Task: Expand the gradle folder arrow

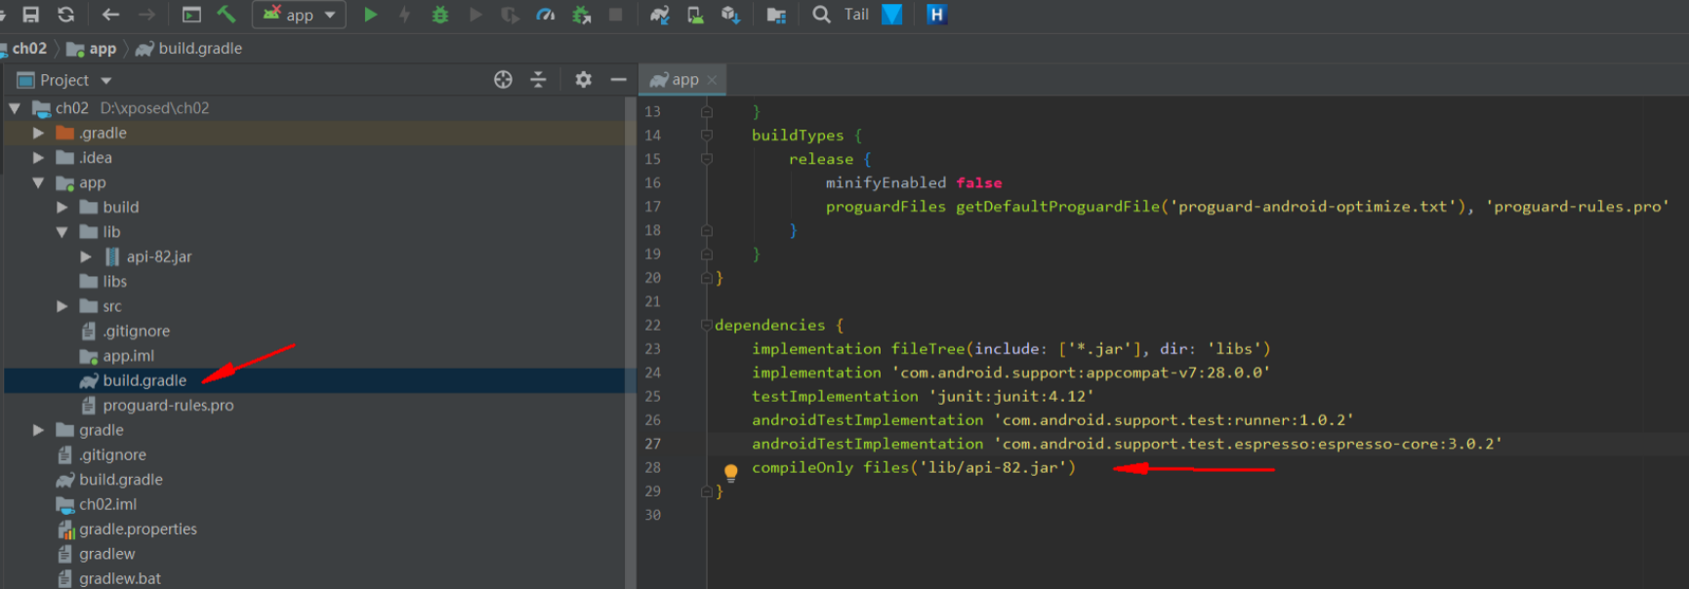Action: coord(38,430)
